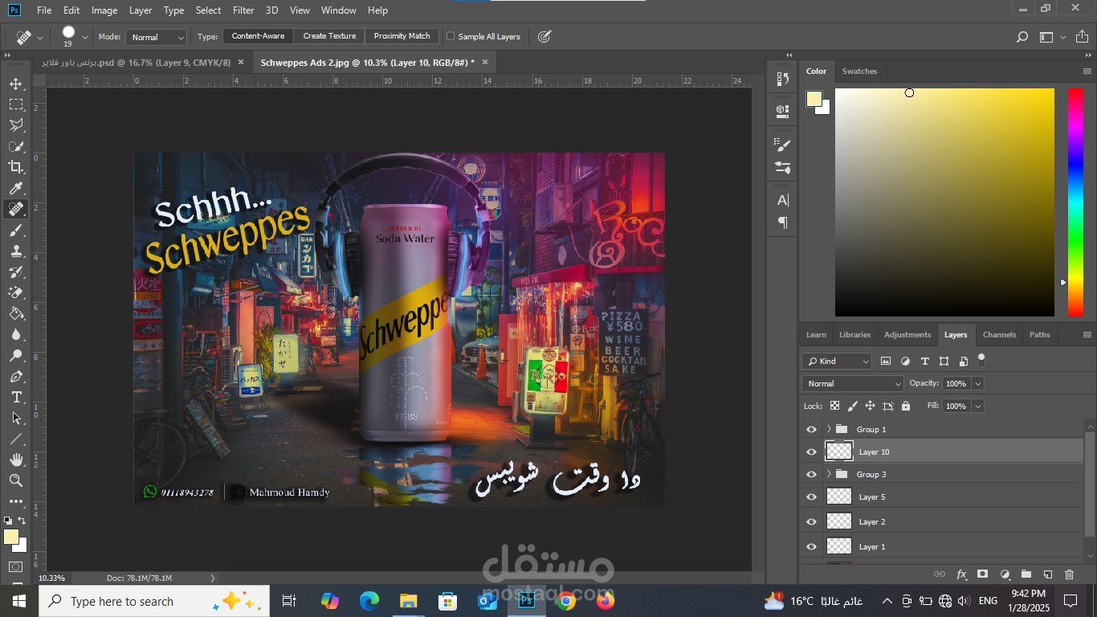This screenshot has width=1097, height=617.
Task: Hide Layer 10 visibility eye
Action: coord(811,452)
